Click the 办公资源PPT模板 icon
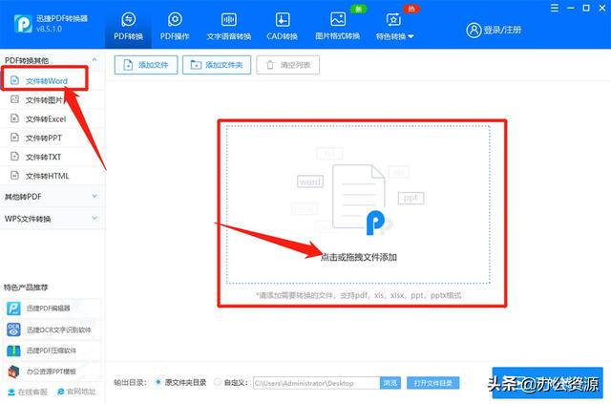This screenshot has width=611, height=404. (13, 372)
